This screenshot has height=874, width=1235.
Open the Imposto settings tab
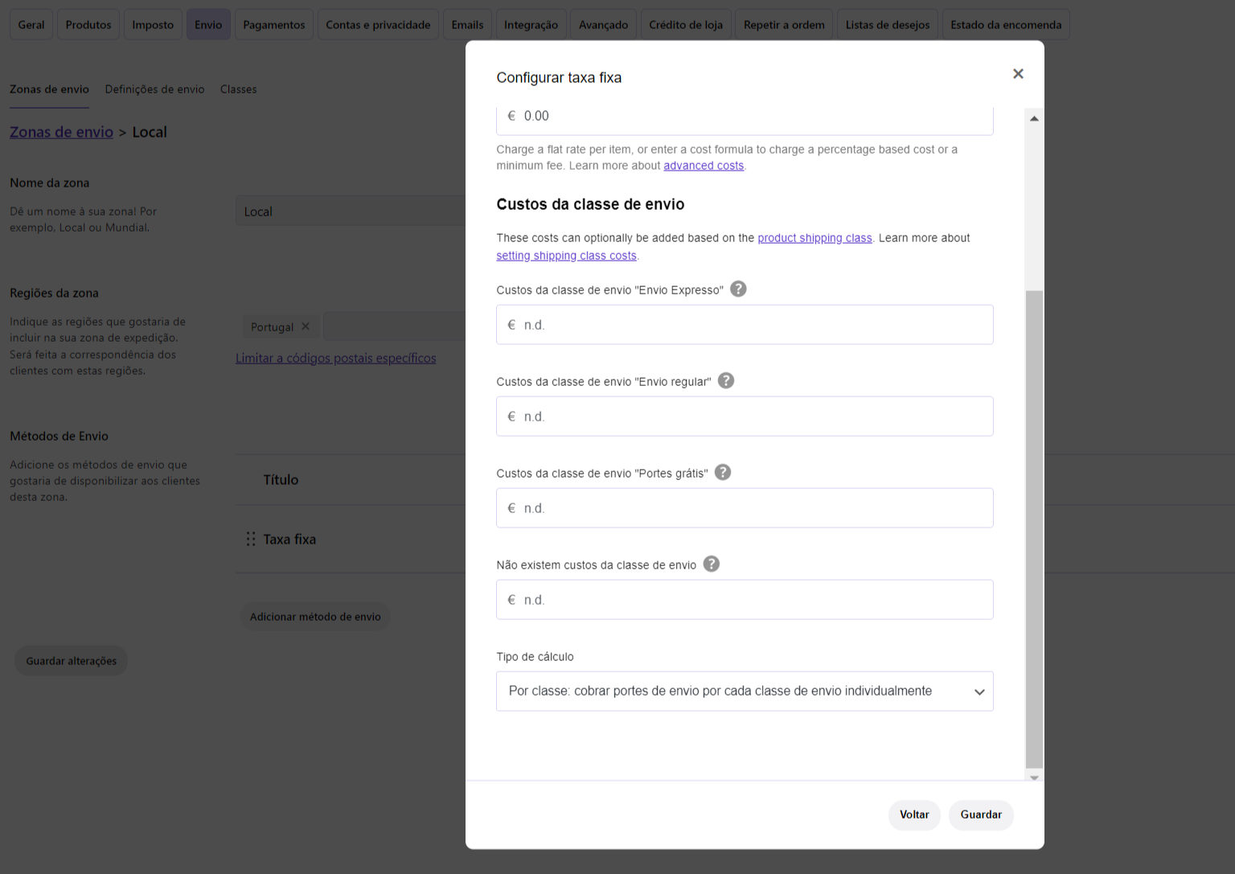click(153, 25)
